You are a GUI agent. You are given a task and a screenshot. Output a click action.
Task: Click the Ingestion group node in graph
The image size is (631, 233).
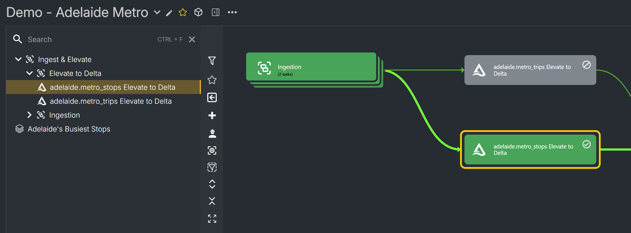pyautogui.click(x=311, y=67)
